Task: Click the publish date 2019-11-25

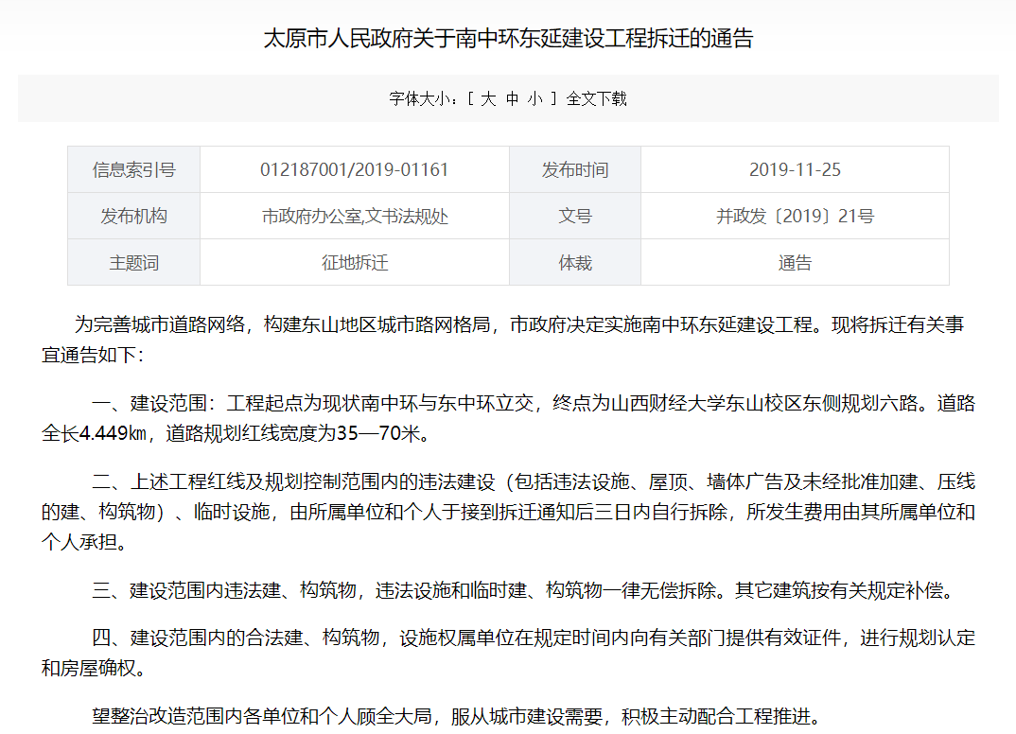Action: 795,170
